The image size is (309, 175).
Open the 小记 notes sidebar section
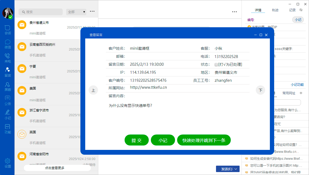point(8,115)
